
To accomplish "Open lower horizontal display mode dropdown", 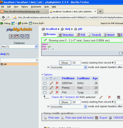I will point(69,107).
